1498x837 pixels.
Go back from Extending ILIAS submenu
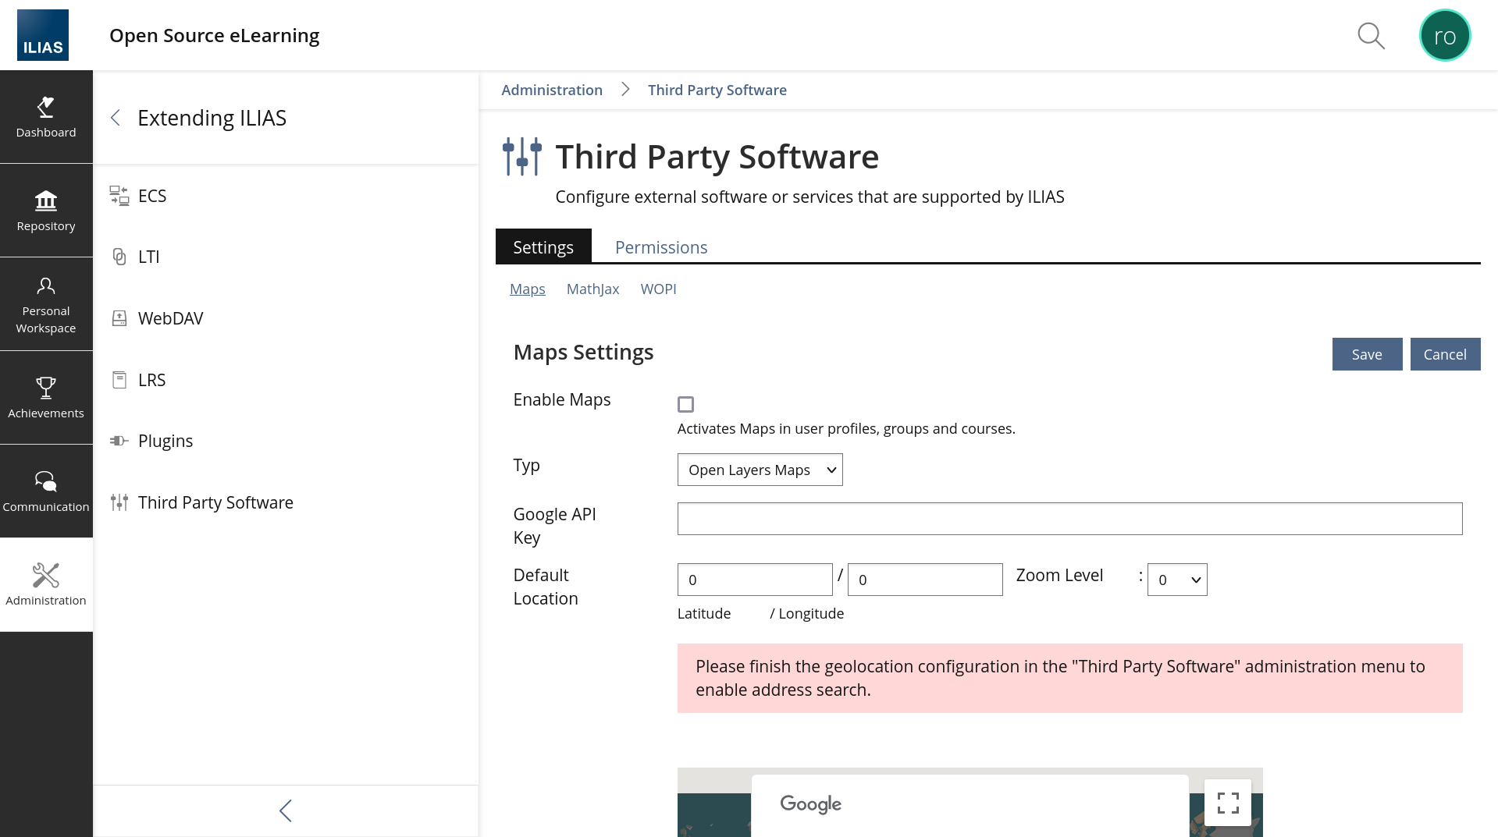[x=116, y=118]
